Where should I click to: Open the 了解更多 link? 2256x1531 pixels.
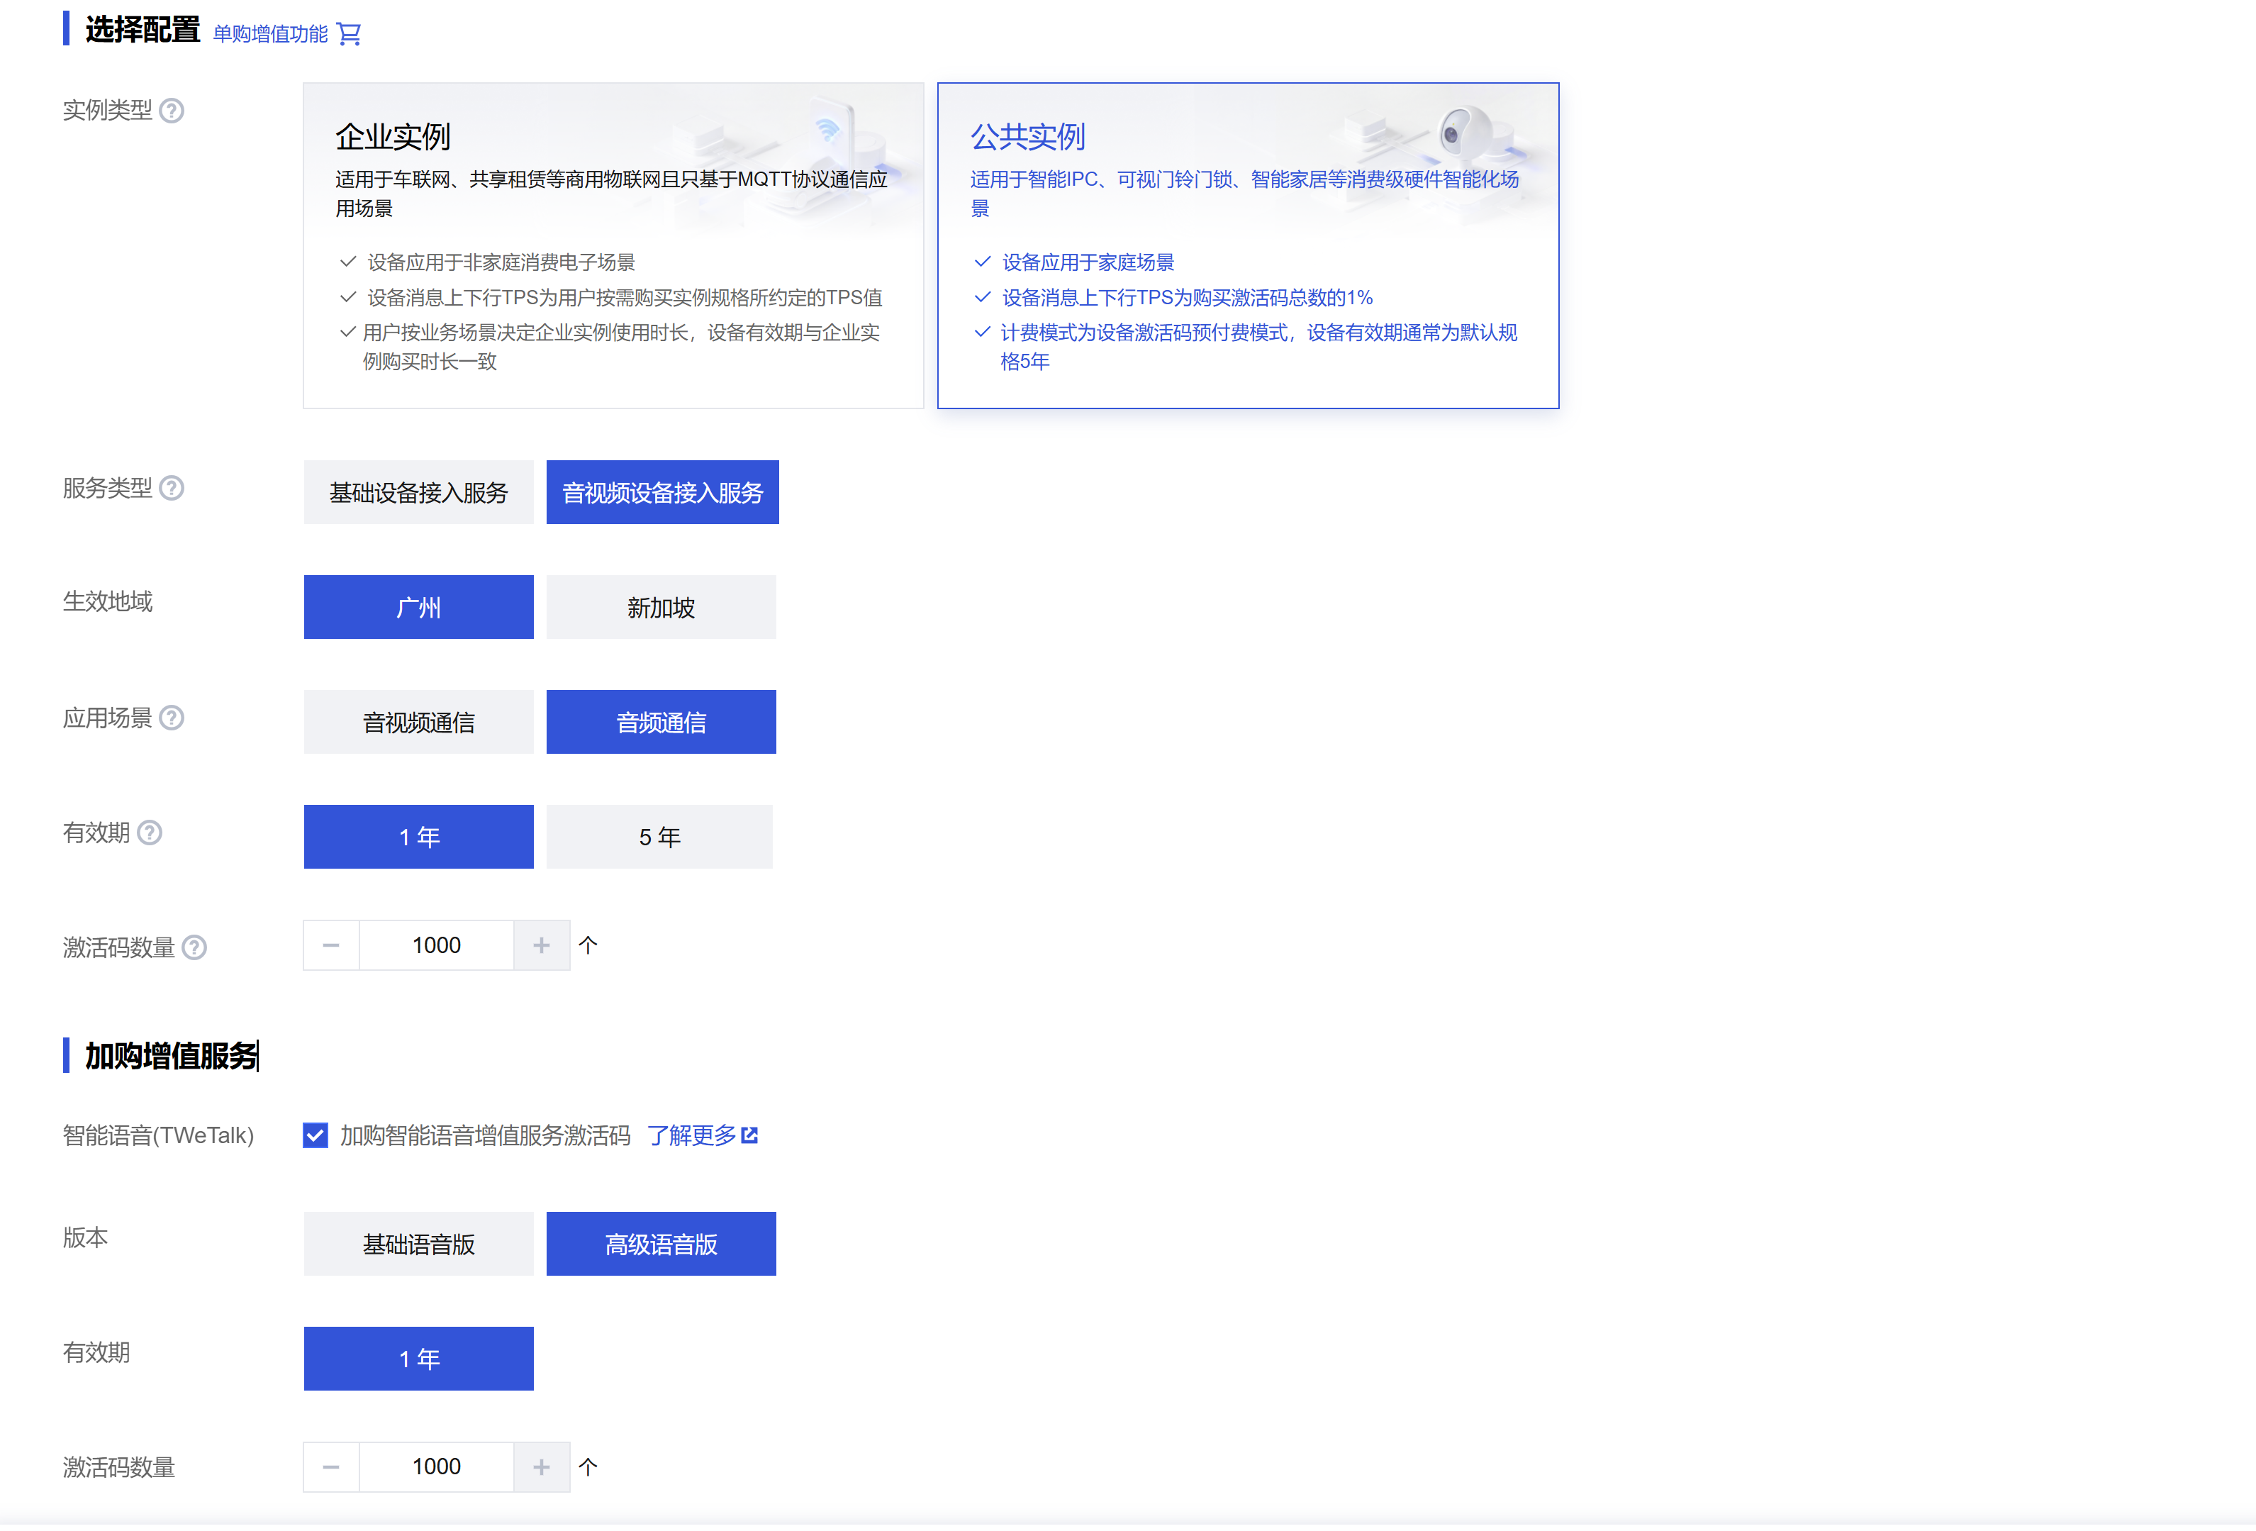[x=691, y=1136]
